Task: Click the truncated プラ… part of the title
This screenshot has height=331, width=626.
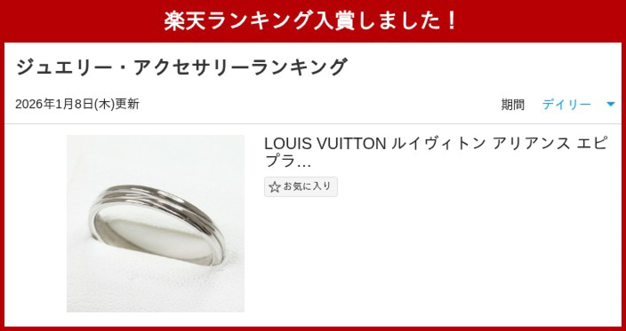Action: [288, 161]
